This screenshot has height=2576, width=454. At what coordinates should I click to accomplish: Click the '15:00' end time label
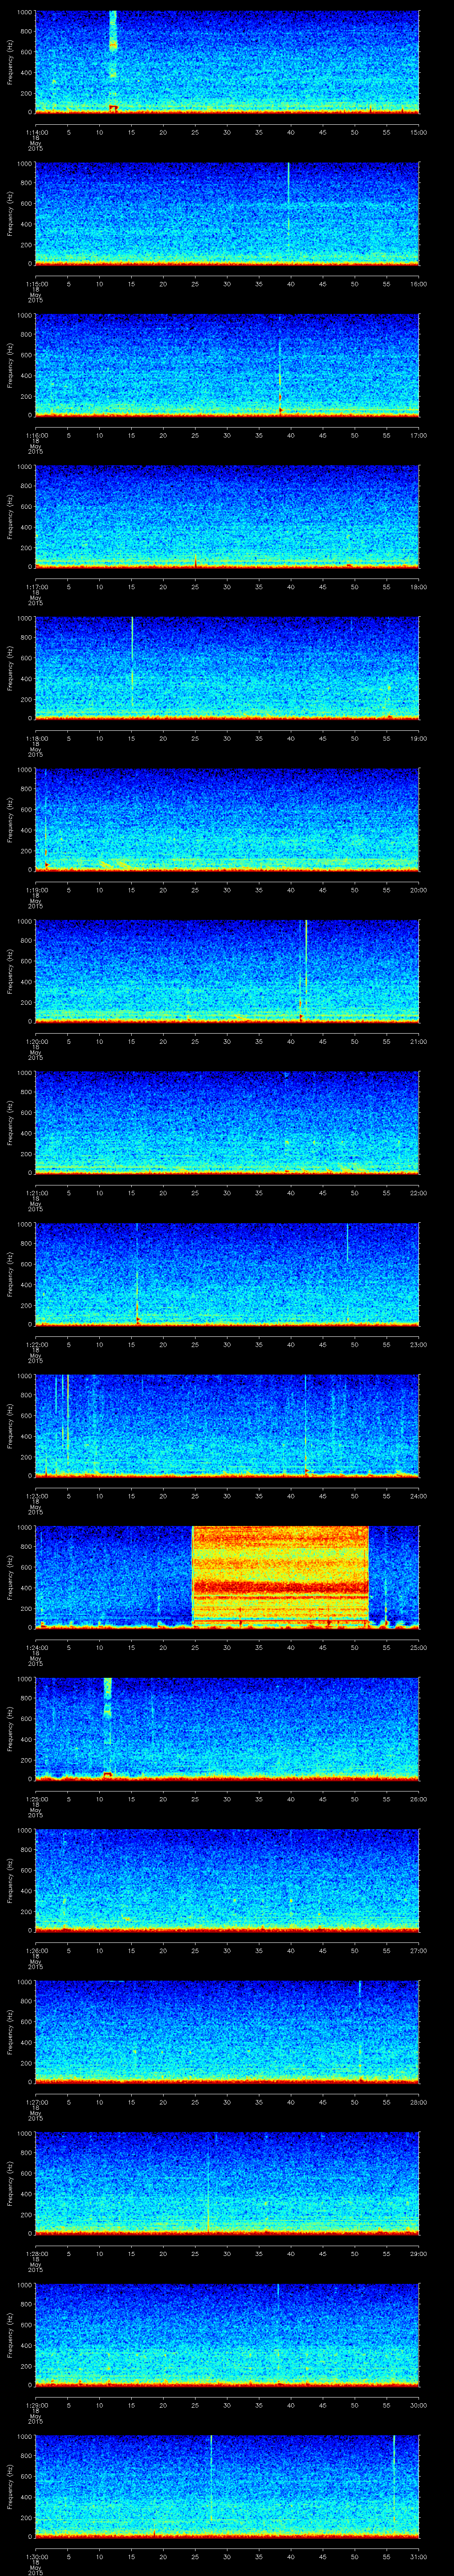click(x=419, y=132)
